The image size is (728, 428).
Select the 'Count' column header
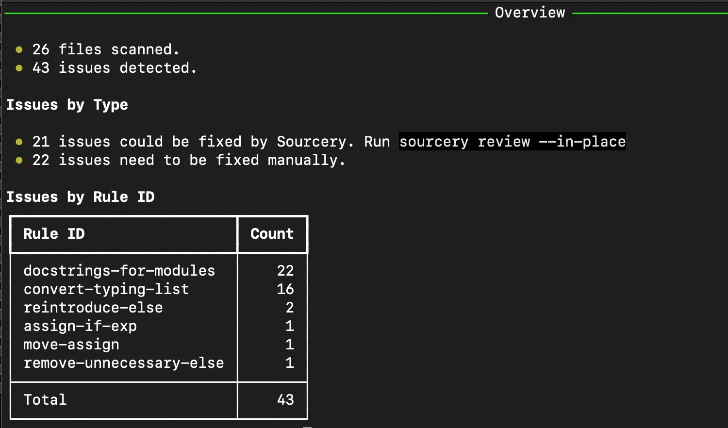coord(272,234)
